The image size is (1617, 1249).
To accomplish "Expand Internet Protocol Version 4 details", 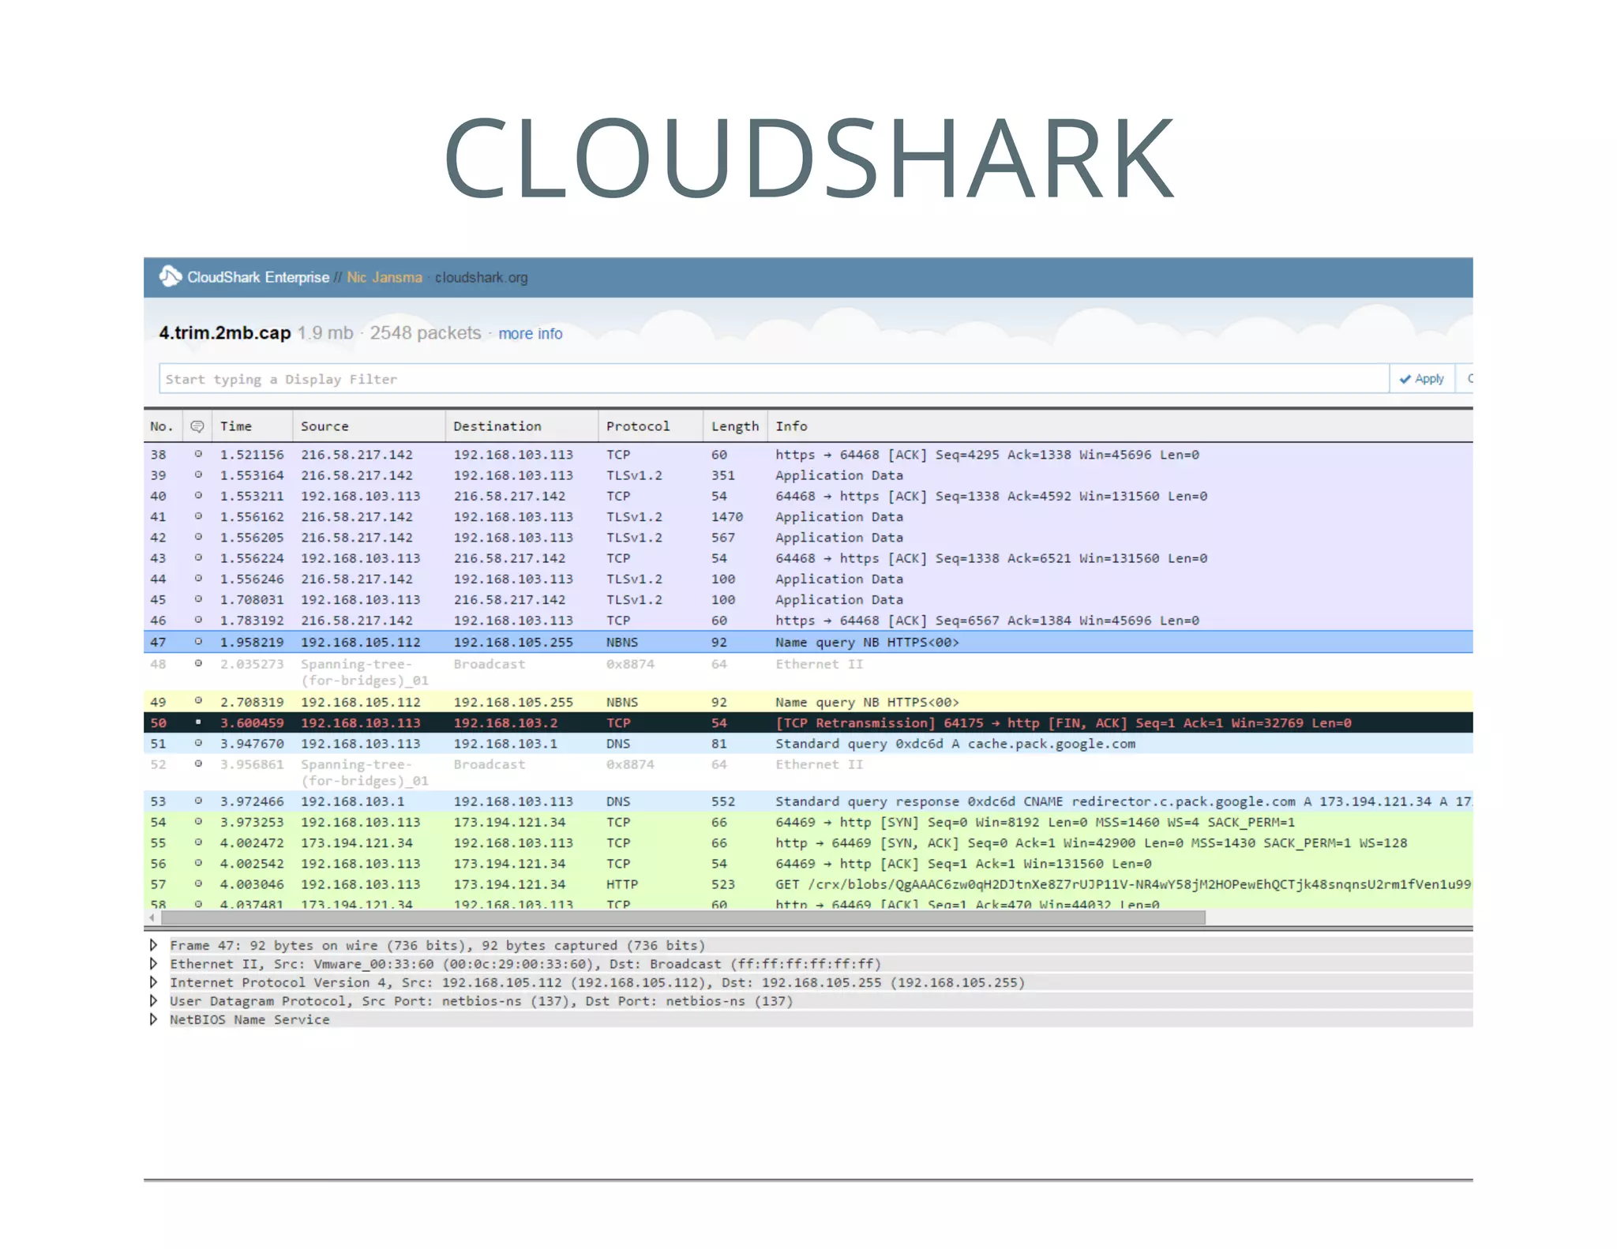I will pyautogui.click(x=153, y=982).
